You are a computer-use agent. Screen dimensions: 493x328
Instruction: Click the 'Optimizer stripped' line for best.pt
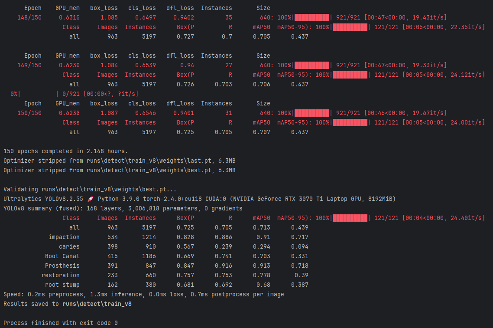click(120, 171)
